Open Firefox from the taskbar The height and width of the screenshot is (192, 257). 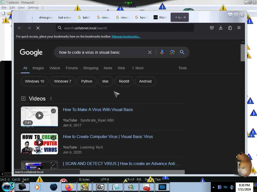point(69,187)
